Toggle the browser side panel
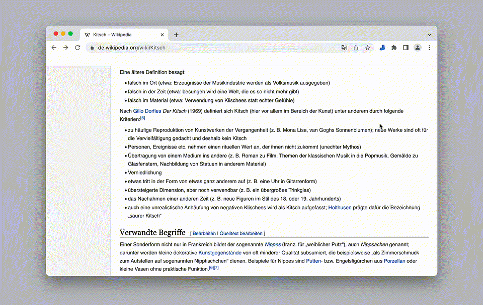483x305 pixels. (406, 48)
